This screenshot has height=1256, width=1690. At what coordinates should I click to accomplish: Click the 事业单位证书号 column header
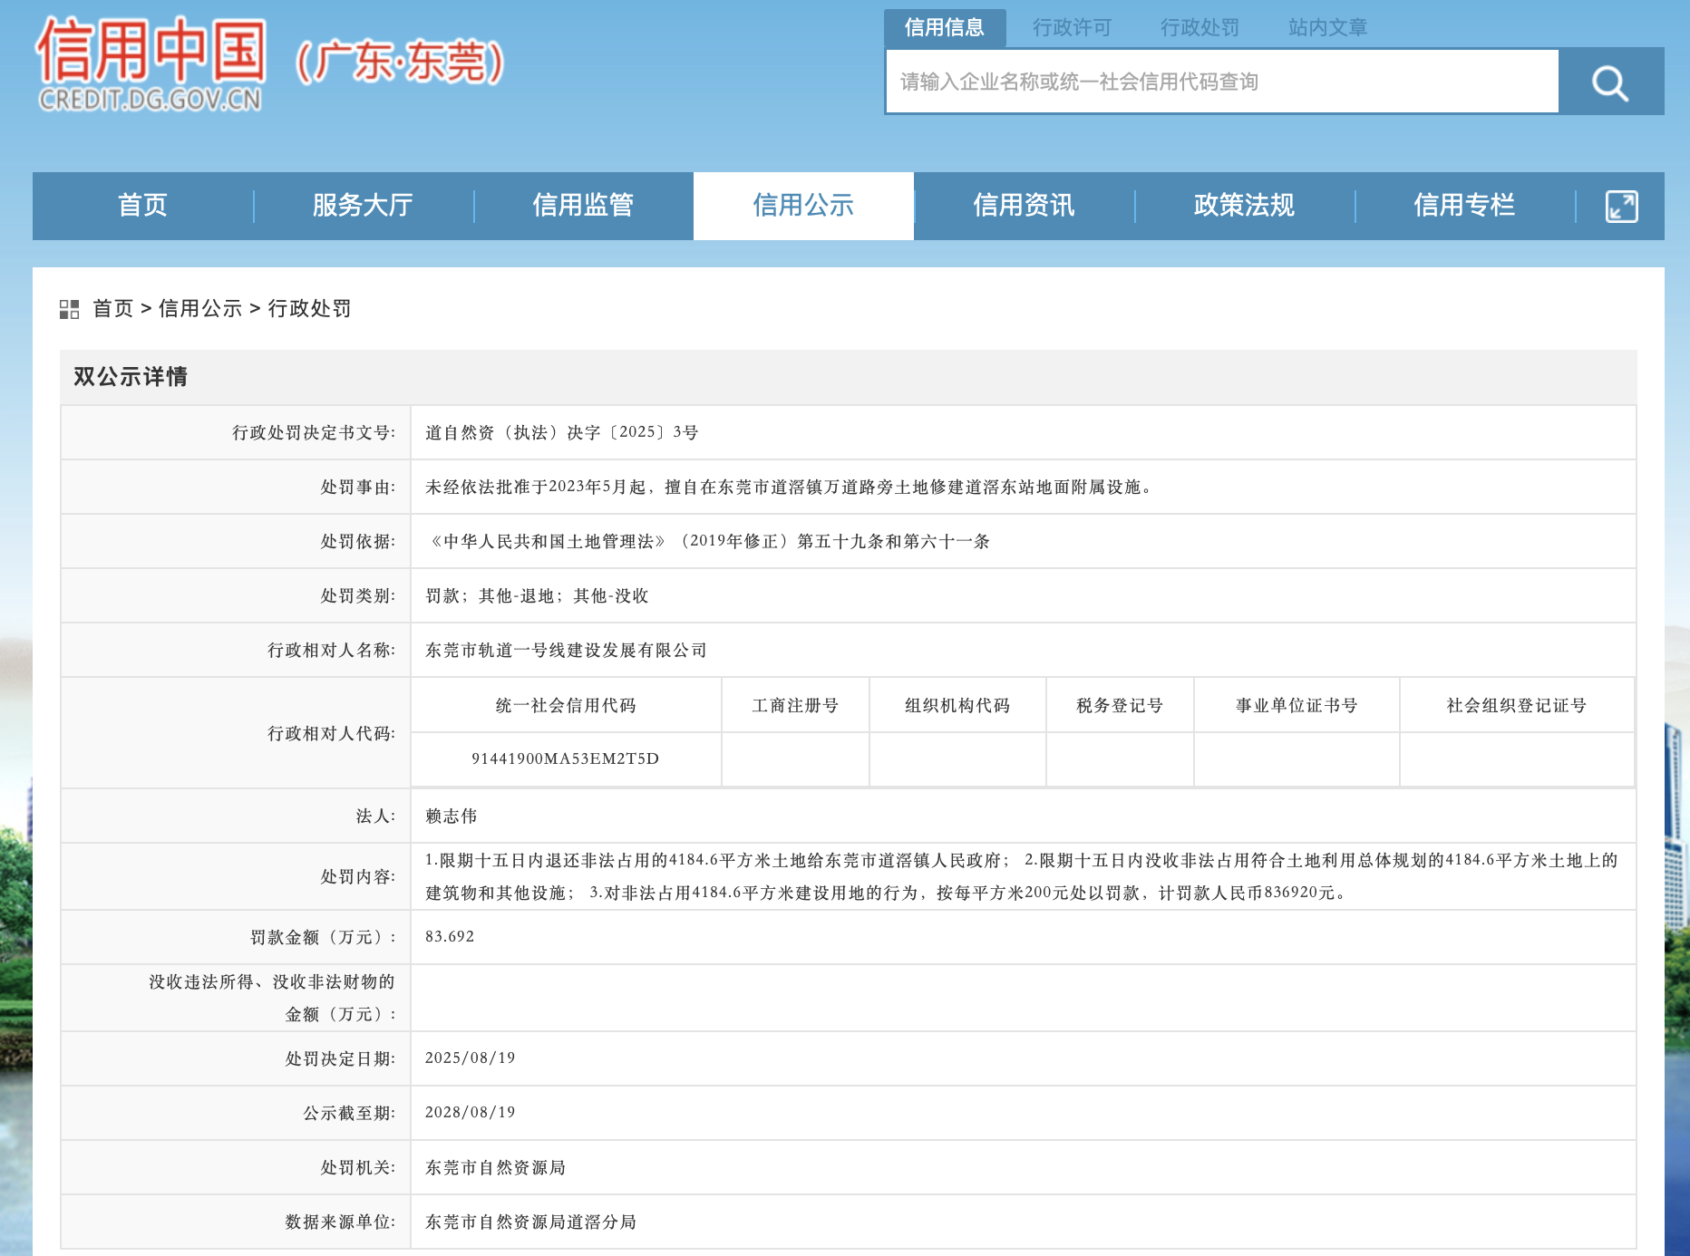coord(1297,705)
